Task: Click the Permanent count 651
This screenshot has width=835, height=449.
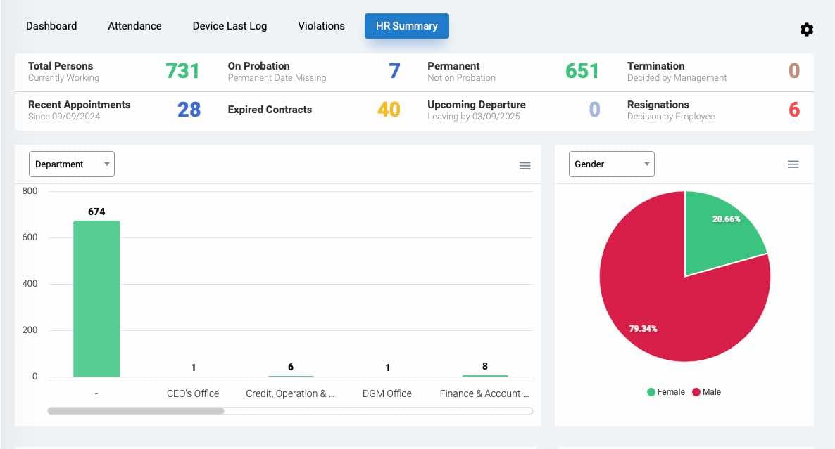Action: pyautogui.click(x=582, y=71)
